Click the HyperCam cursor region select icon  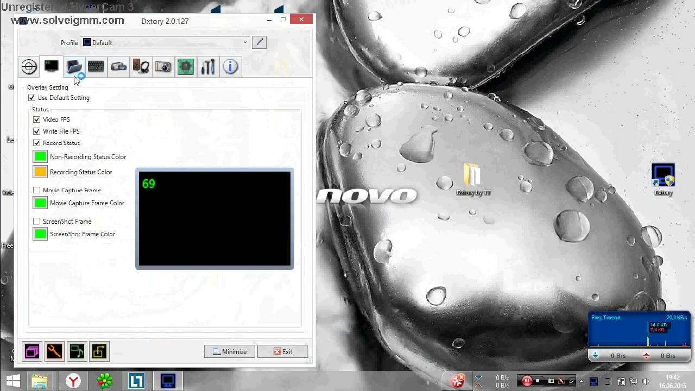(561, 381)
